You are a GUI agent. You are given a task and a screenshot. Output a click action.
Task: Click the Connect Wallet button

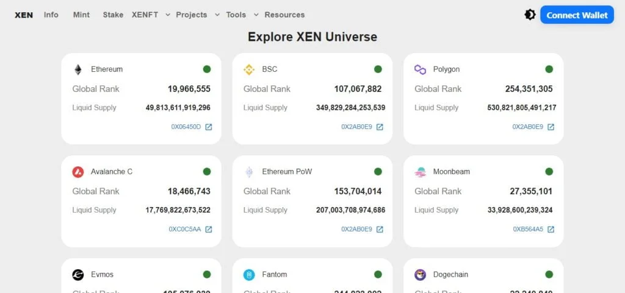pos(577,15)
